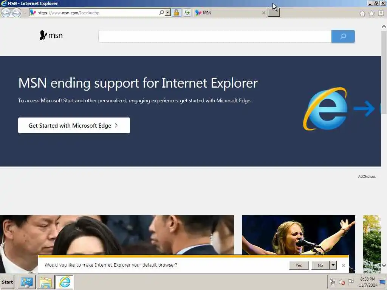Click the msn butterfly logo
The width and height of the screenshot is (387, 290).
51,35
